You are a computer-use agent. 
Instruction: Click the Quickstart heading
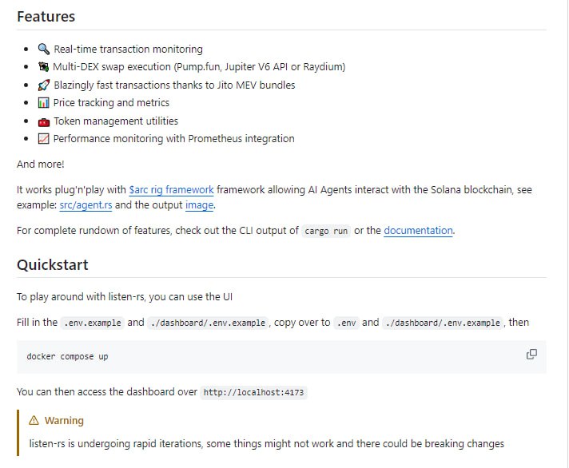pyautogui.click(x=52, y=264)
